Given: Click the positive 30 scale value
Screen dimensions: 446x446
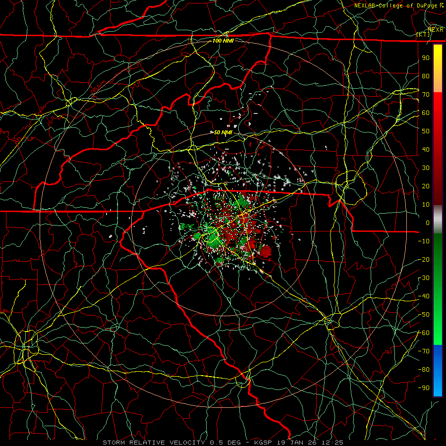Looking at the screenshot, I should tap(426, 168).
